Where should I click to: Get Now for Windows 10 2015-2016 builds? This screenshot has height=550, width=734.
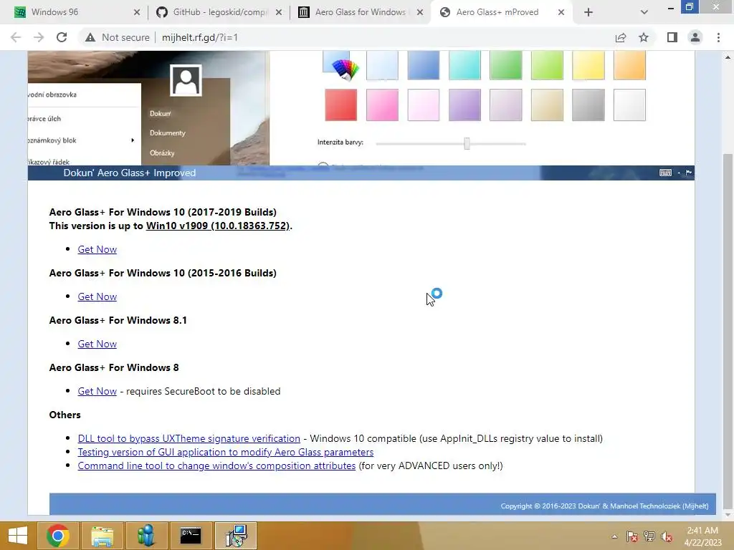pos(97,296)
